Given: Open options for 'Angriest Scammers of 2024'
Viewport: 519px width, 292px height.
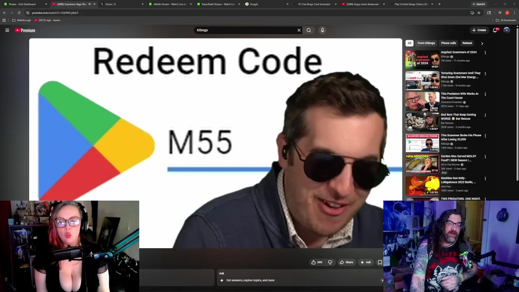Looking at the screenshot, I should tap(485, 53).
